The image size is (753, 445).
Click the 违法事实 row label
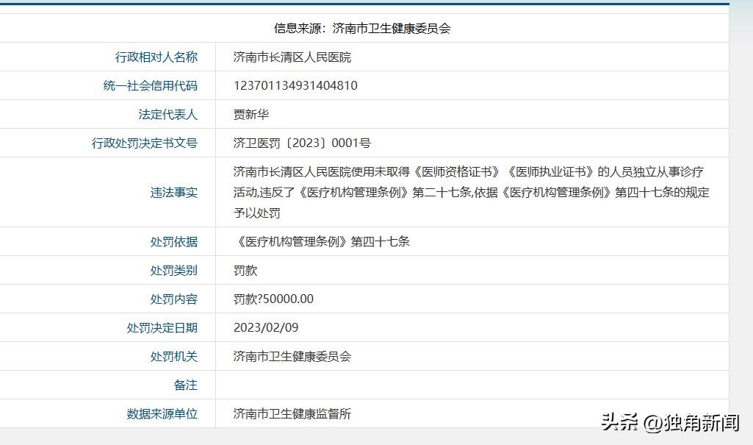coord(173,192)
